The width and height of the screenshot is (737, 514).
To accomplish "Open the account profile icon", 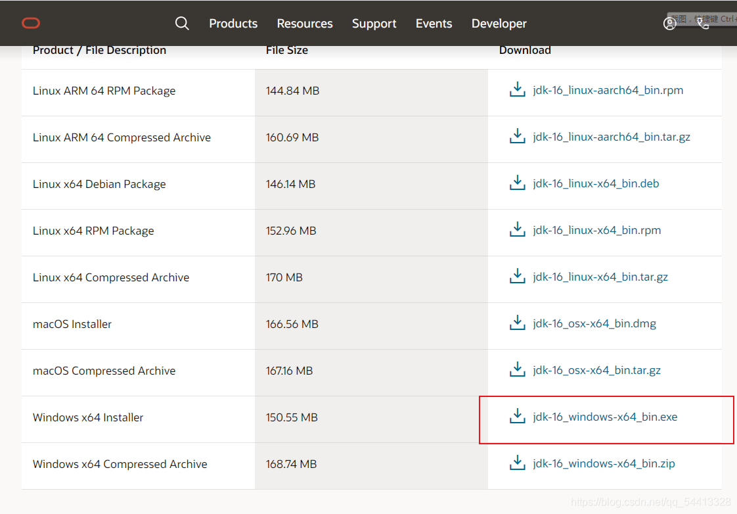I will pyautogui.click(x=670, y=24).
